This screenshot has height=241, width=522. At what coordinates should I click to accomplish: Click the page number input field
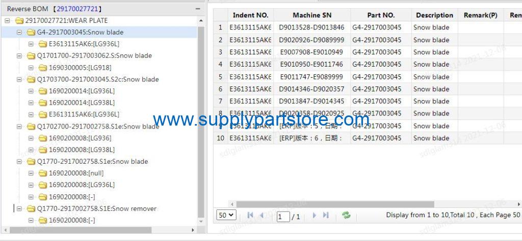pyautogui.click(x=283, y=217)
